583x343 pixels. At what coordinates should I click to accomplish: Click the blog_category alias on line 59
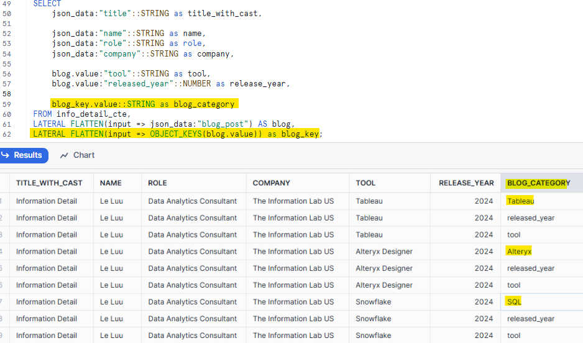point(204,104)
